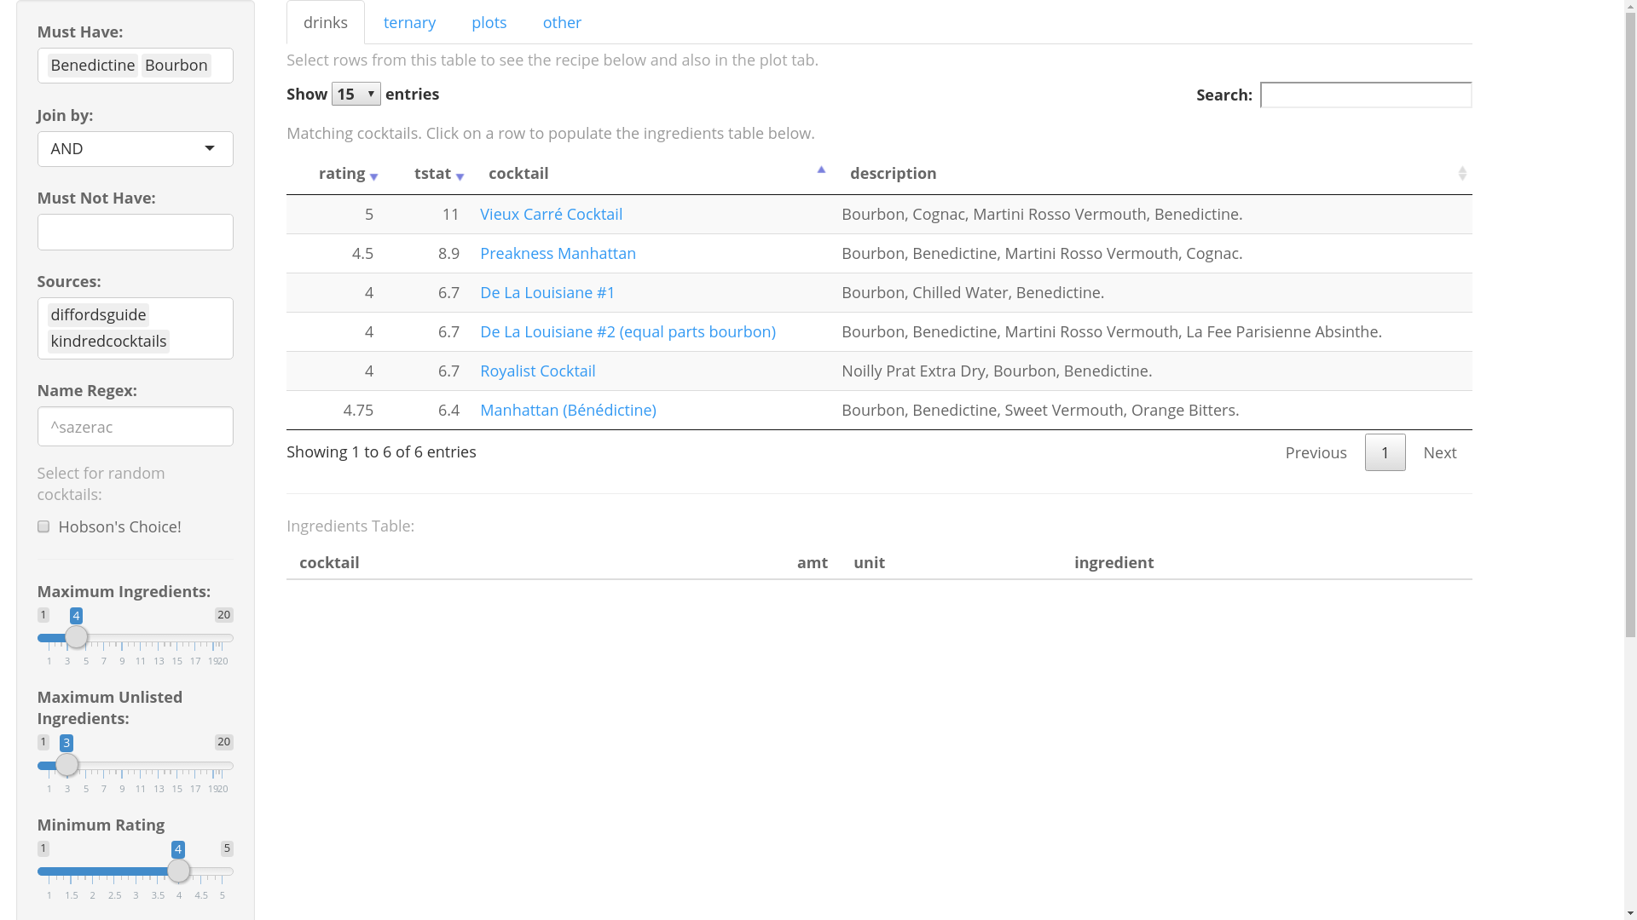Switch to the ternary tab
The height and width of the screenshot is (920, 1637).
(x=409, y=22)
